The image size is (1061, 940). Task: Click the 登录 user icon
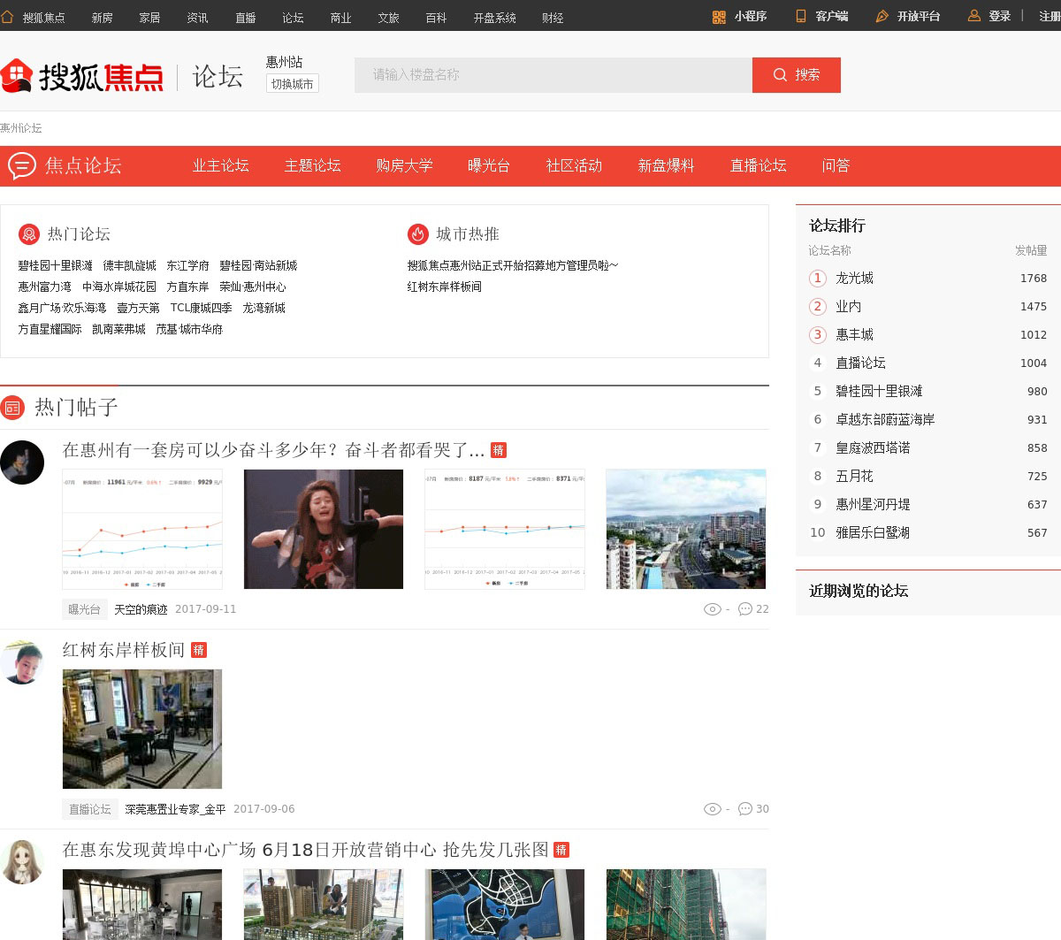tap(974, 16)
